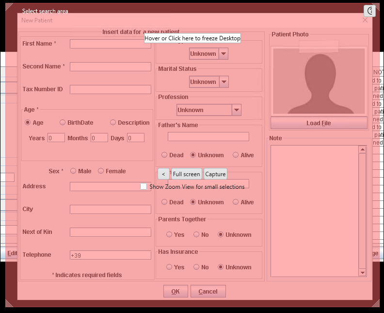Viewport: 384px width, 313px height.
Task: Select the BirthDate age option
Action: (x=63, y=123)
